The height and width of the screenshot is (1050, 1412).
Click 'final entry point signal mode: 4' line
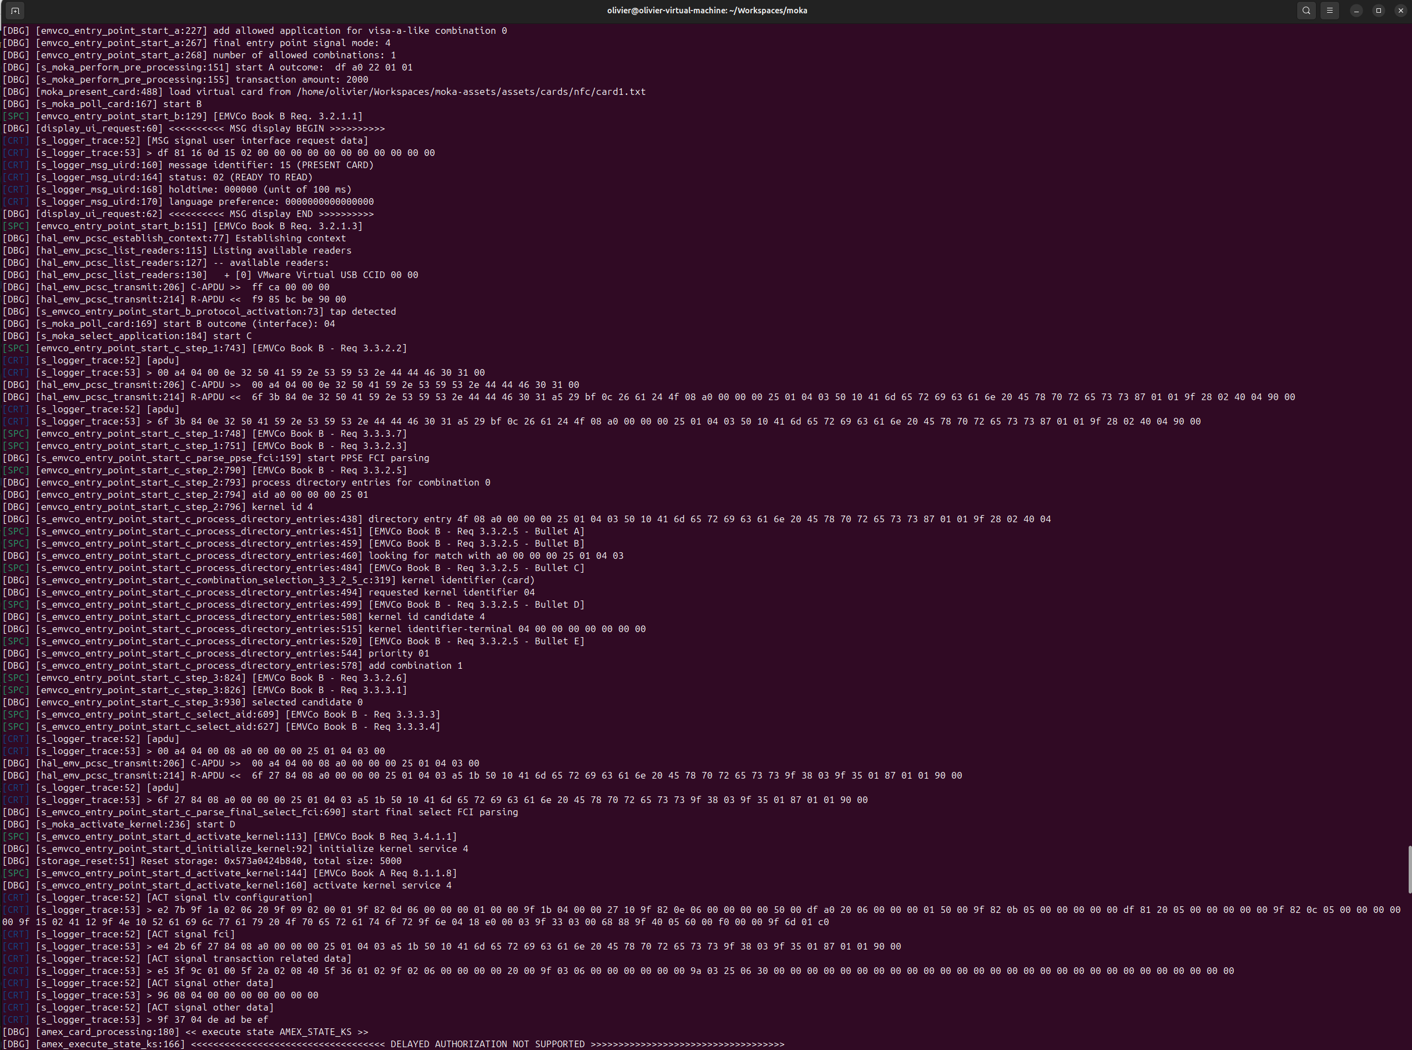(x=197, y=43)
